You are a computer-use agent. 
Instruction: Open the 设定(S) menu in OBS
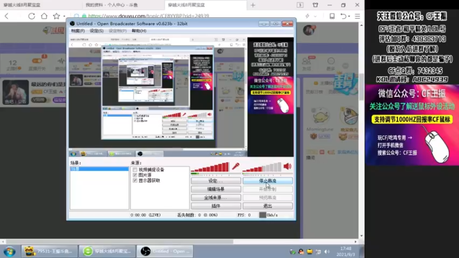(96, 31)
